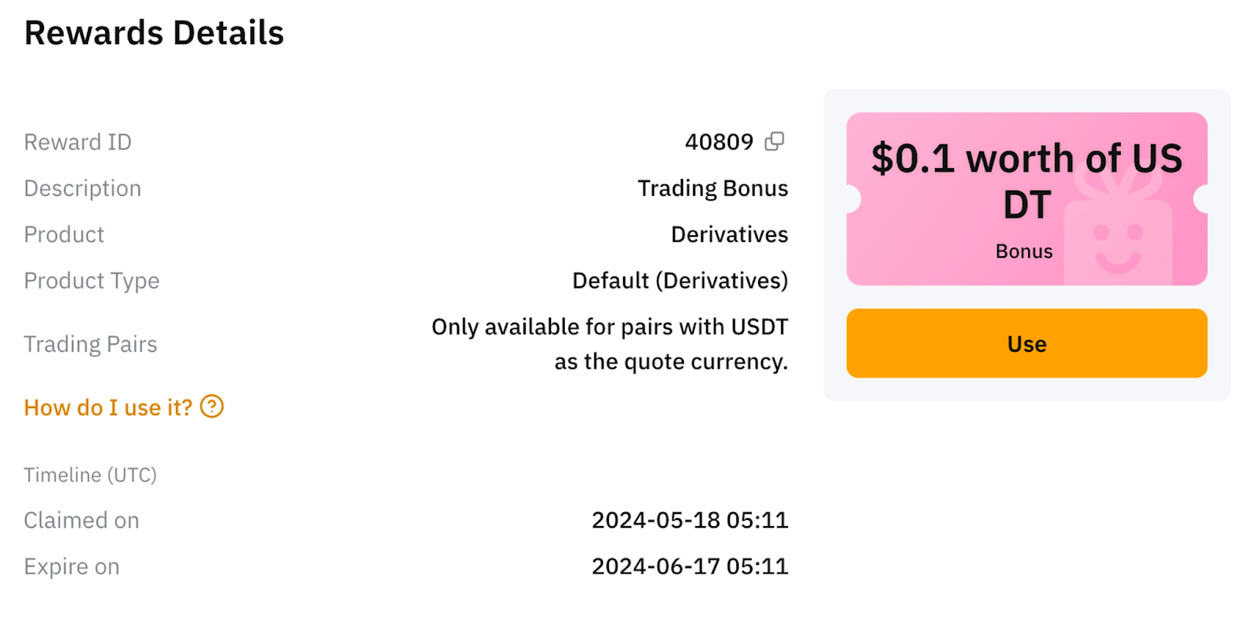Click the claimed date 2024-05-18 05:11
1235x628 pixels.
[x=689, y=521]
